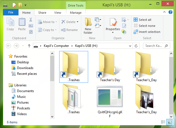
Task: Click the Properties checkmark icon
Action: (x=113, y=22)
